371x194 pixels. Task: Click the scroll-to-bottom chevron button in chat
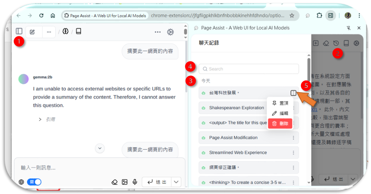100,148
